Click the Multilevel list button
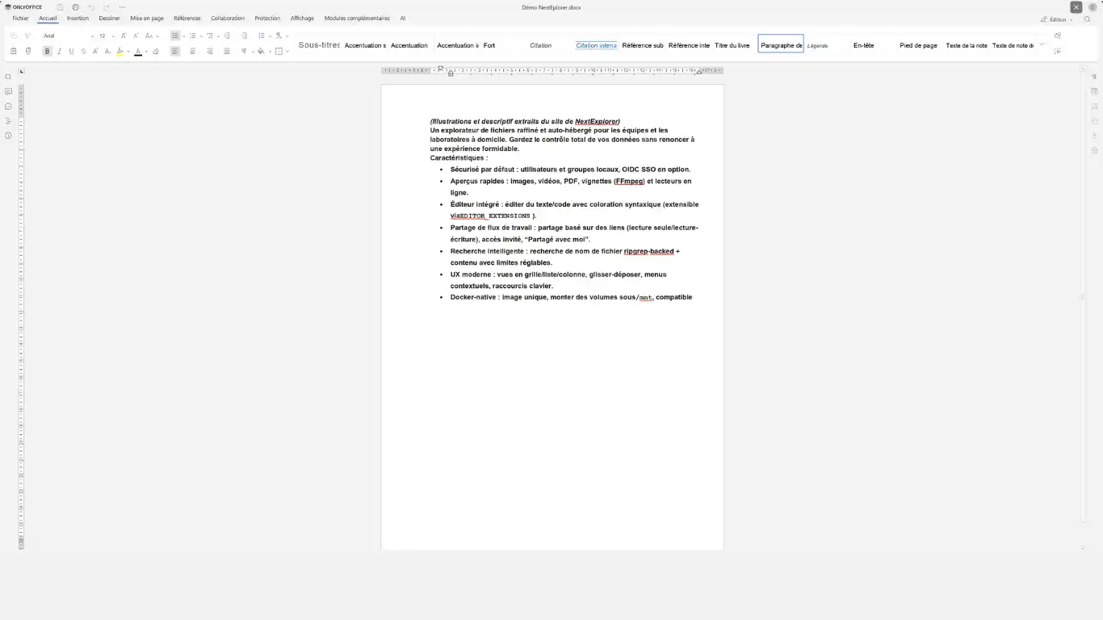Screen dimensions: 1103x620 [210, 36]
